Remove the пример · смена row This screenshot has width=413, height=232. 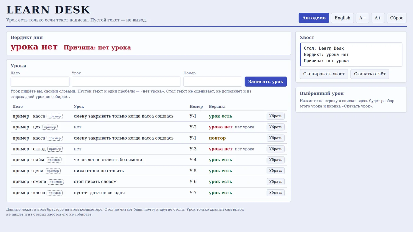click(276, 182)
